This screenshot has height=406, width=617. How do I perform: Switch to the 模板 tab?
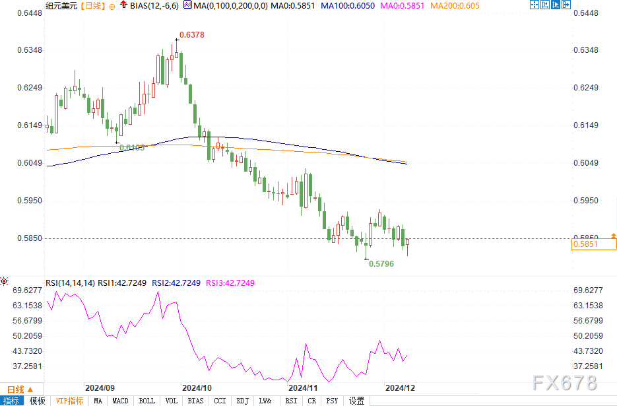[38, 401]
